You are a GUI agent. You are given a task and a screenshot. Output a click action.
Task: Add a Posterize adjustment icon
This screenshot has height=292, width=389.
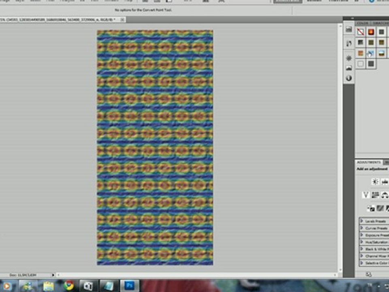380,208
